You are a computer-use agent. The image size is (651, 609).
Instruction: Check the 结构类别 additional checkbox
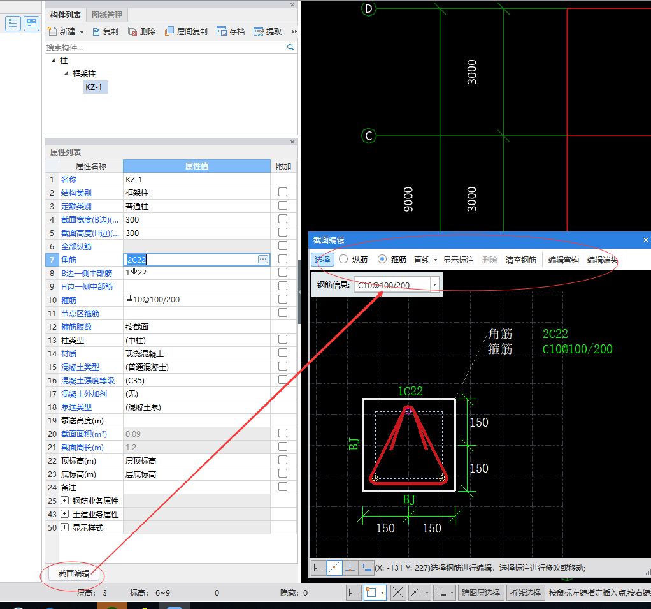pos(283,192)
